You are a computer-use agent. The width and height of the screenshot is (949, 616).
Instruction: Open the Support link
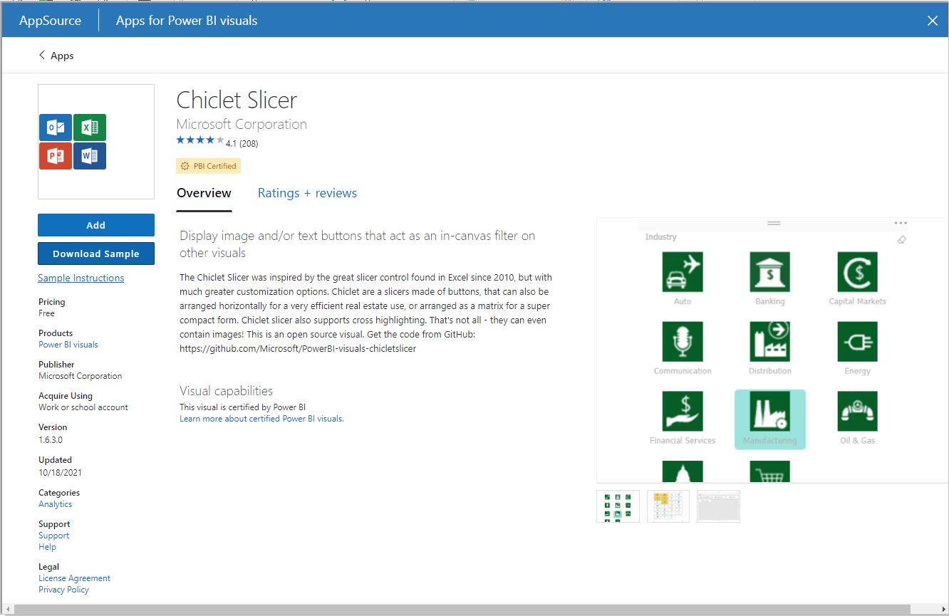(54, 536)
